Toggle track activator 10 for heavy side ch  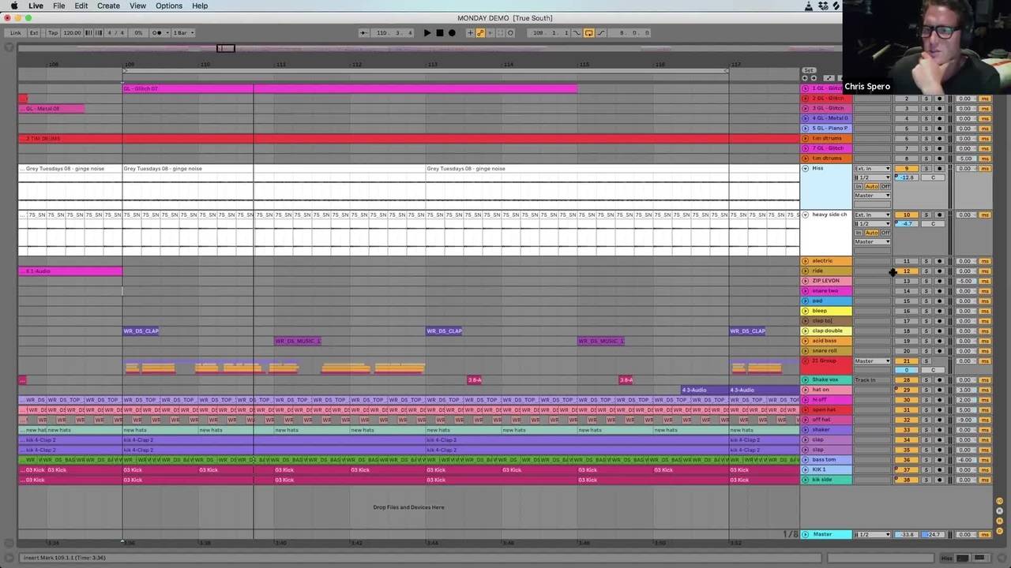point(907,215)
